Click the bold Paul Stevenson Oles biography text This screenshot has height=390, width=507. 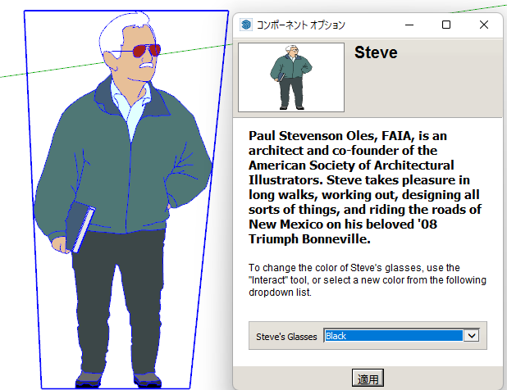364,187
